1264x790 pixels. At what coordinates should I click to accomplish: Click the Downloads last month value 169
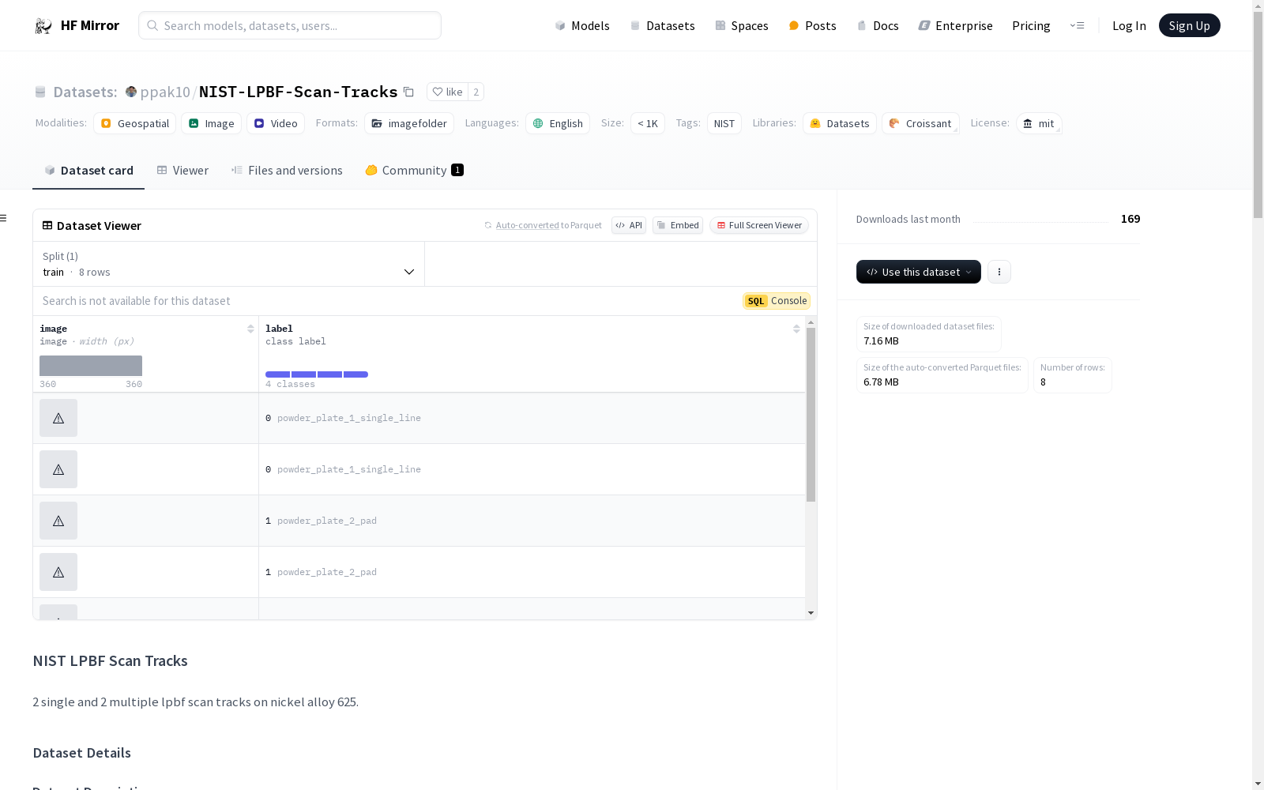point(1130,219)
